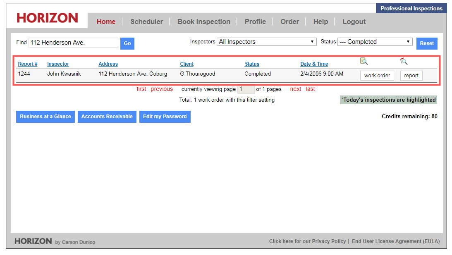Click the Reset filter button
This screenshot has height=255, width=452.
427,43
